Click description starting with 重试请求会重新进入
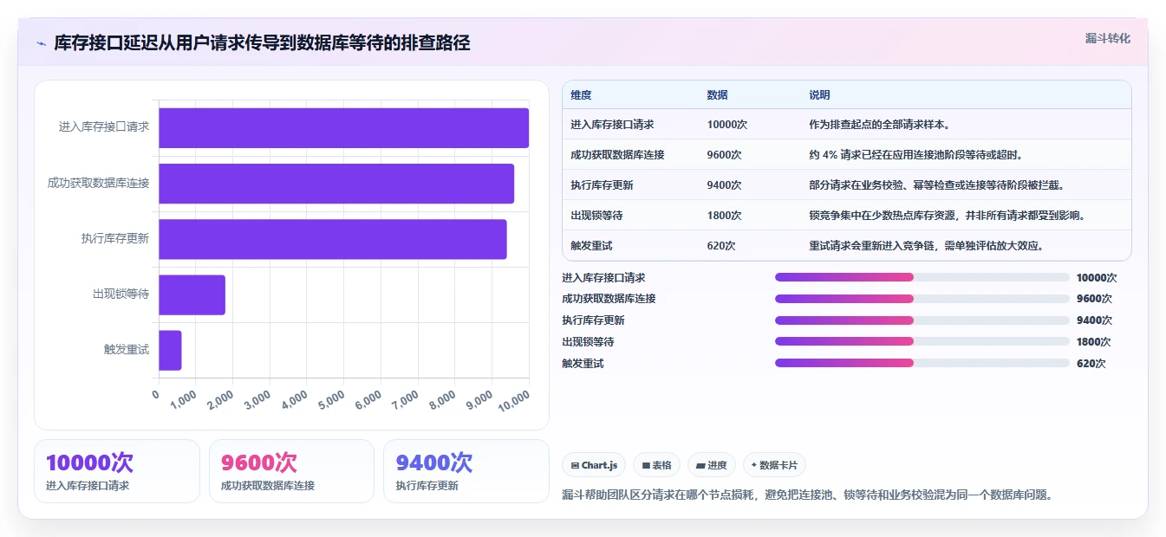Viewport: 1166px width, 537px height. pos(927,245)
